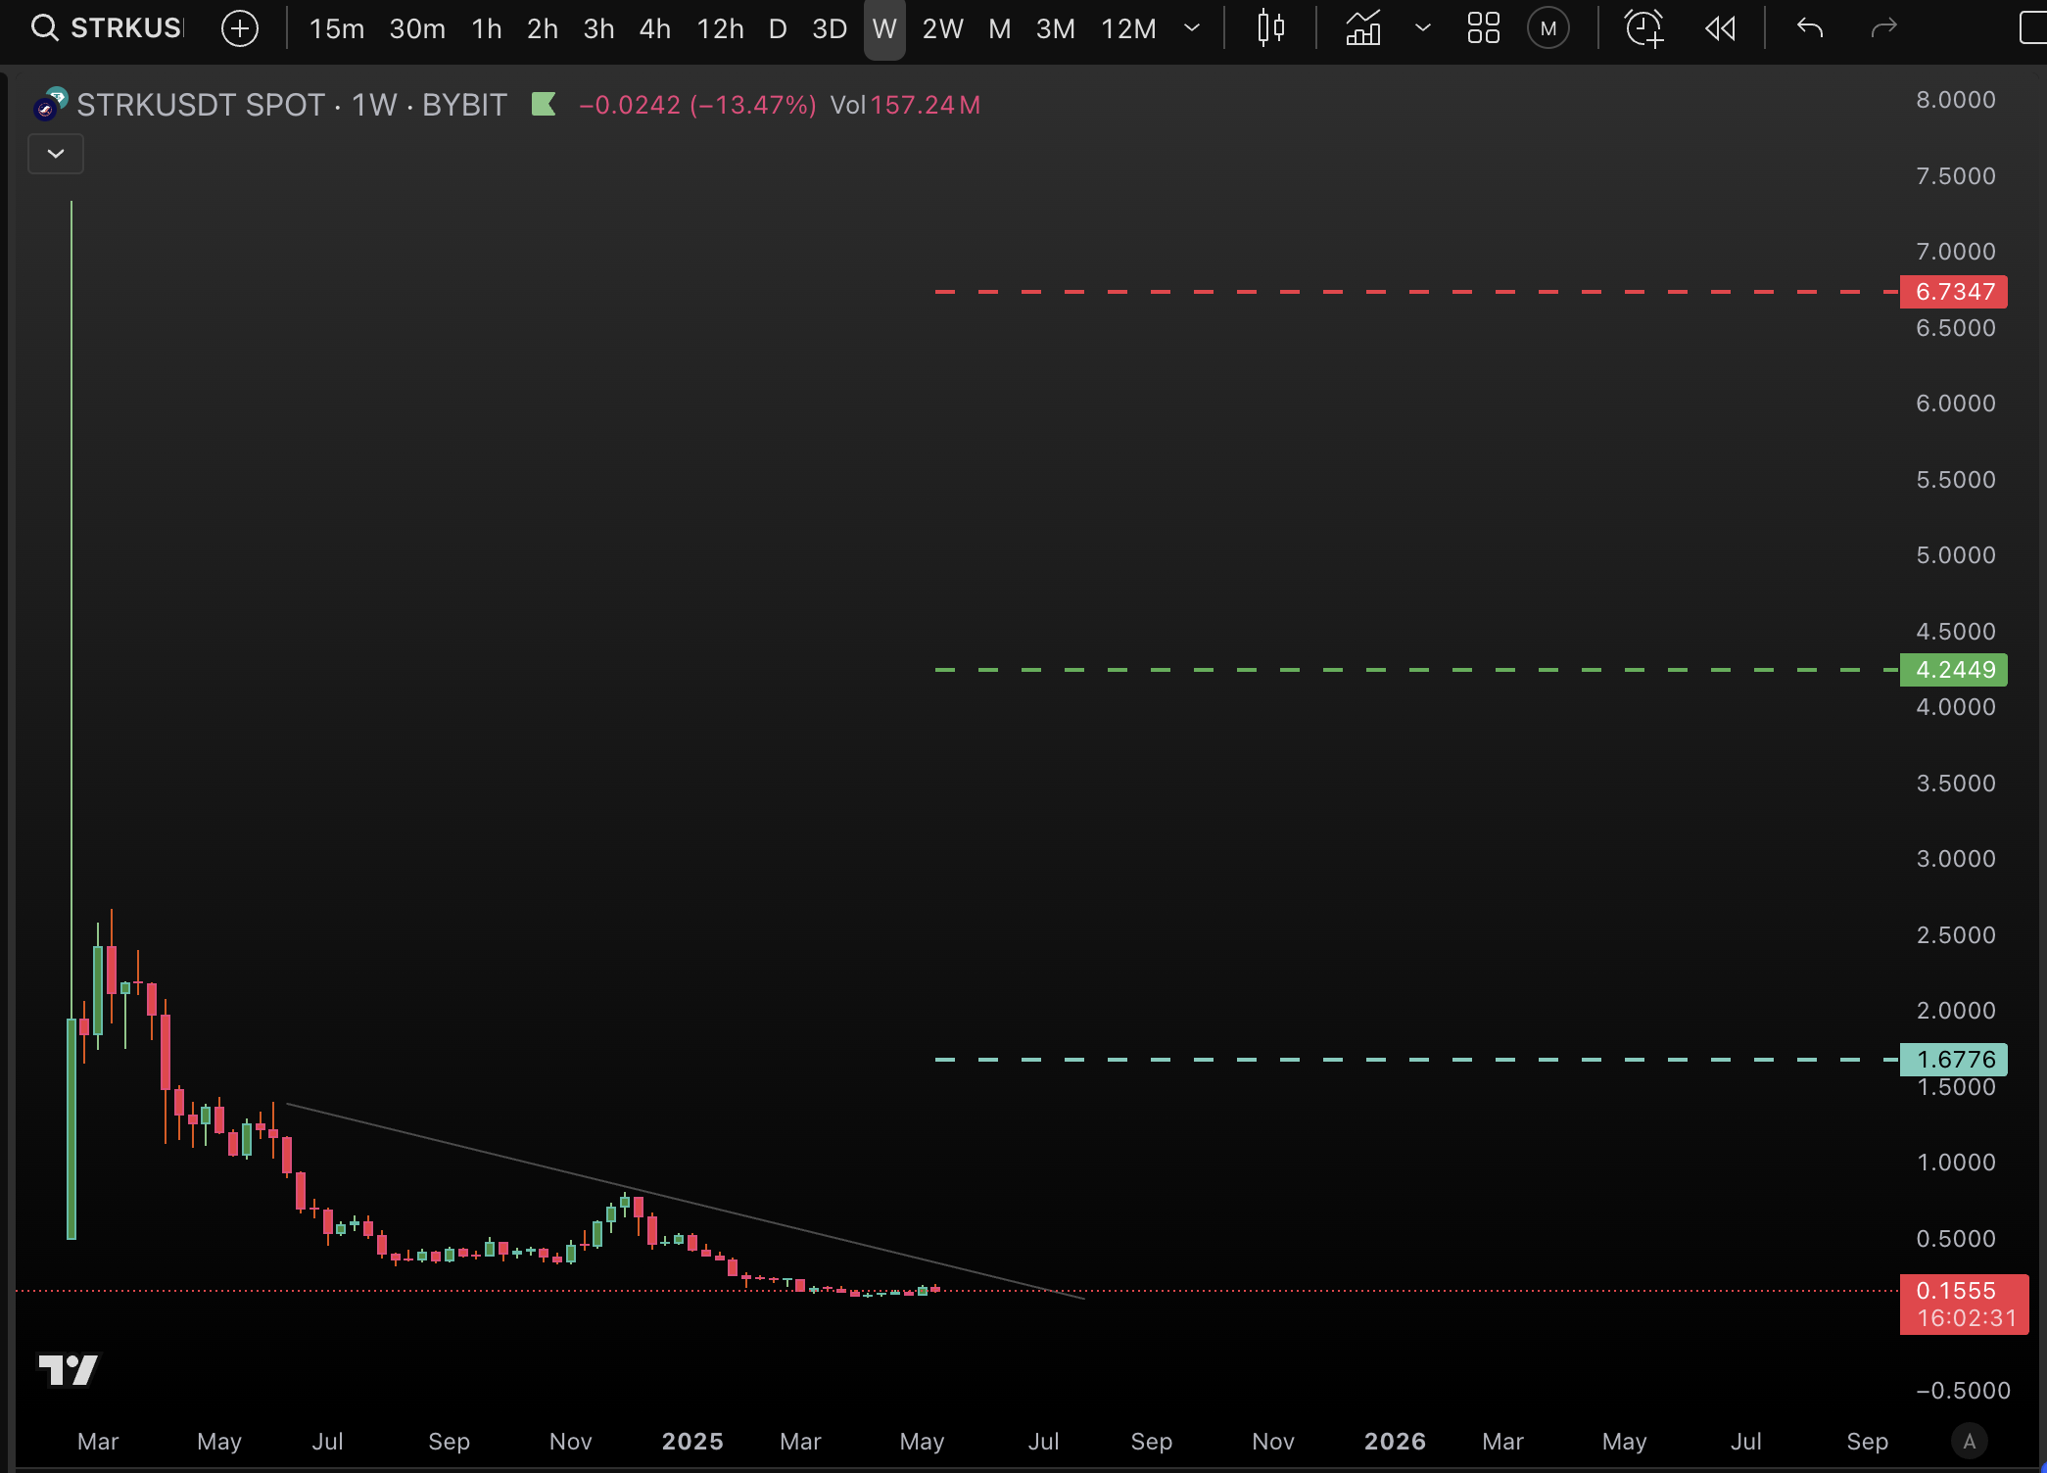Image resolution: width=2047 pixels, height=1473 pixels.
Task: Click the active W weekly interval
Action: click(884, 28)
